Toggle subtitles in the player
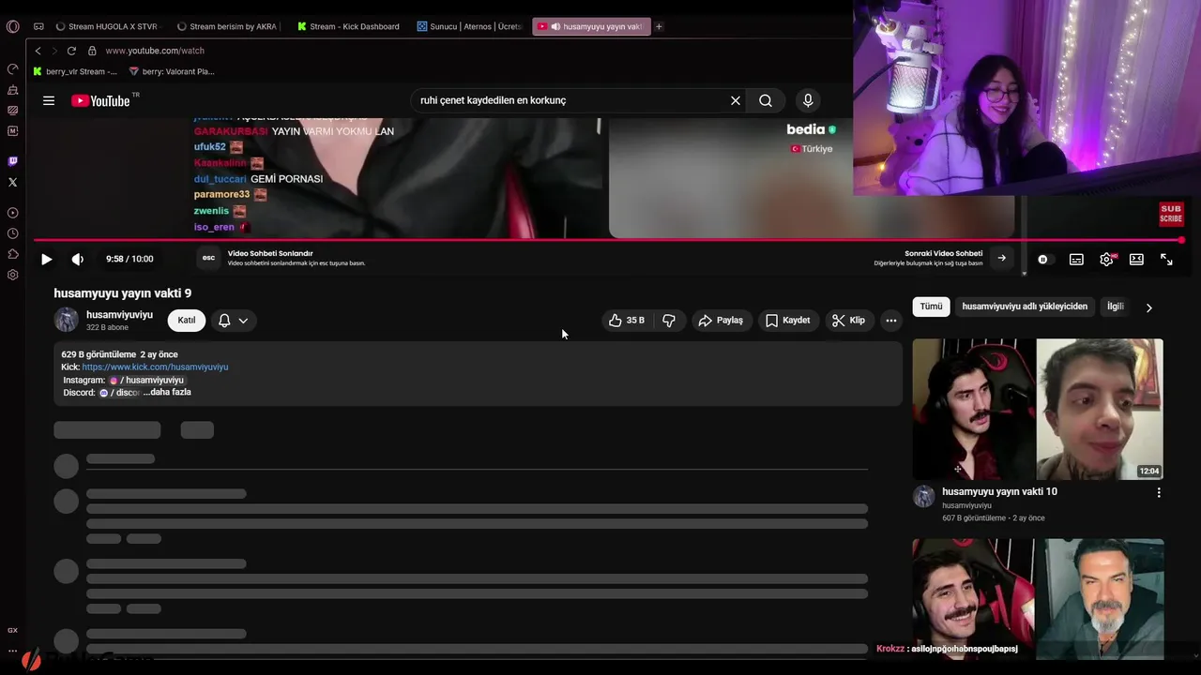 coord(1076,260)
